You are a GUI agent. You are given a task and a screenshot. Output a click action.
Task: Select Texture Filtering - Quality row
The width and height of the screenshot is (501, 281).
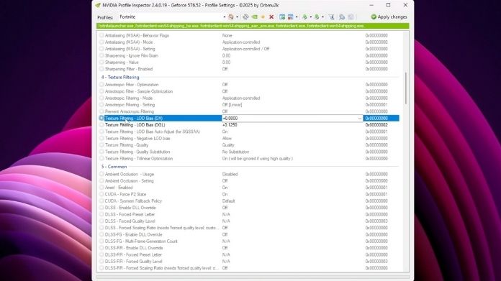(249, 145)
